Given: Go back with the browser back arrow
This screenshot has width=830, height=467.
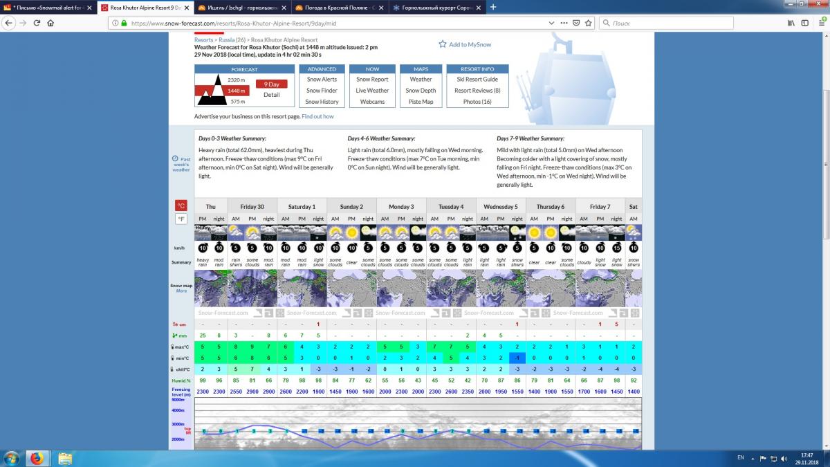Looking at the screenshot, I should tap(8, 23).
